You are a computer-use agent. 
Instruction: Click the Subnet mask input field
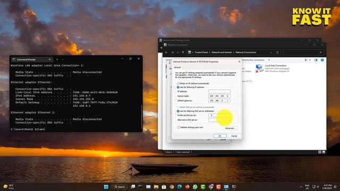(x=219, y=96)
